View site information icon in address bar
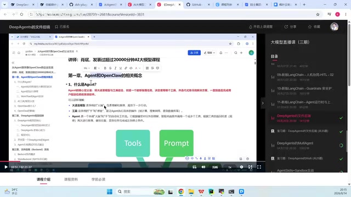The height and width of the screenshot is (197, 351). pyautogui.click(x=31, y=14)
